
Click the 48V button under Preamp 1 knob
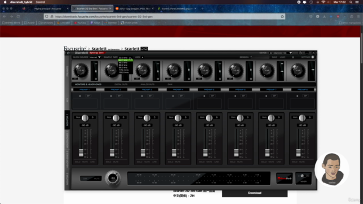pyautogui.click(x=75, y=79)
